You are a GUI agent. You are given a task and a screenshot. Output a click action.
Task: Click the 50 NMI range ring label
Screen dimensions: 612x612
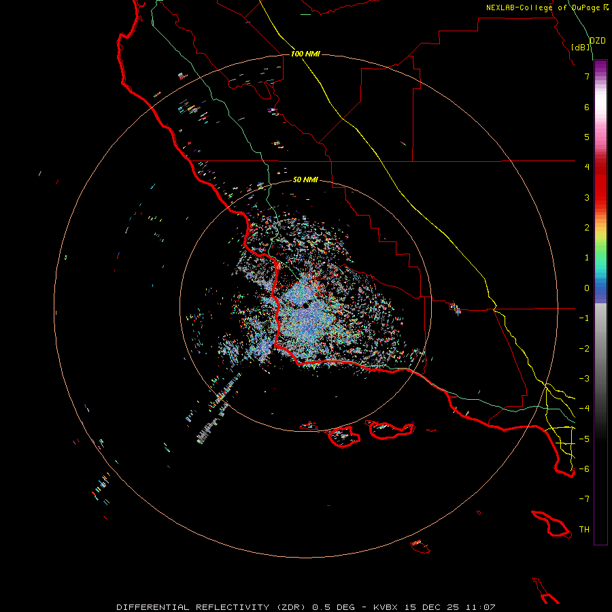coord(305,180)
